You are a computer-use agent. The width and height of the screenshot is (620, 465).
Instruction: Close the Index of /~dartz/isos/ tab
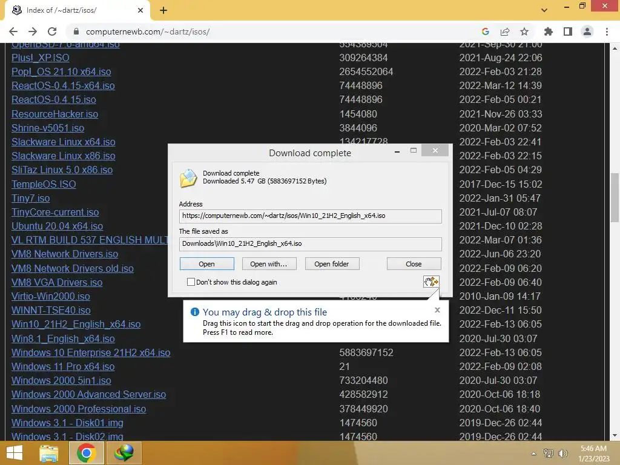point(140,10)
